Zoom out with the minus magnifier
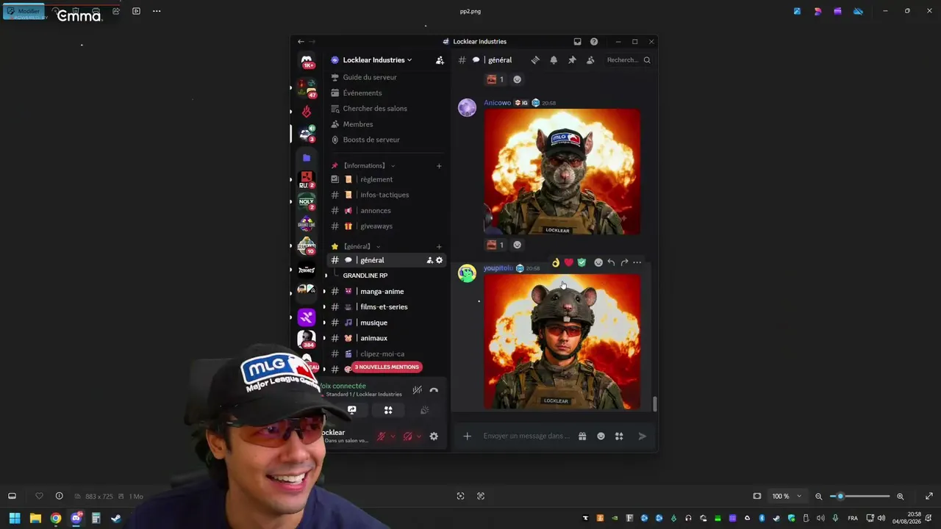Image resolution: width=941 pixels, height=529 pixels. tap(819, 496)
